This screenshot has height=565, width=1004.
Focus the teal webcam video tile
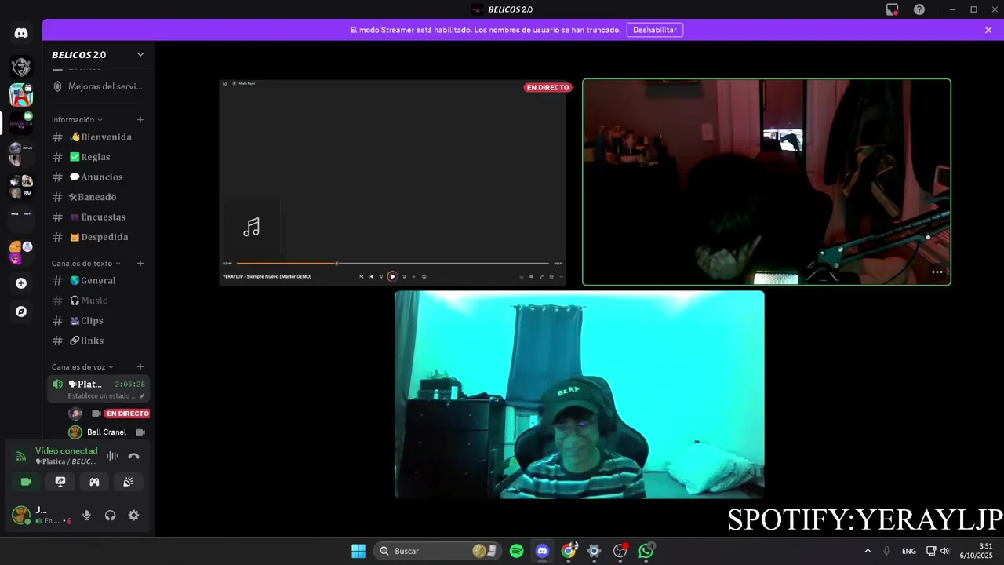coord(579,395)
